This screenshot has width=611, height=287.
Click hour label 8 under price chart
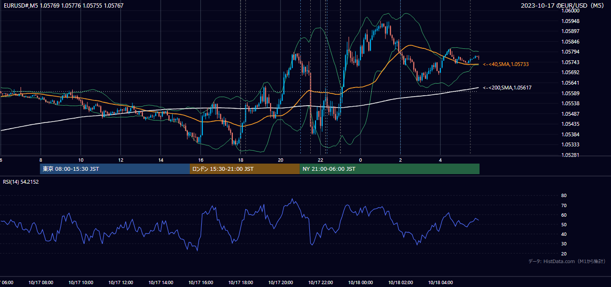[x=41, y=160]
